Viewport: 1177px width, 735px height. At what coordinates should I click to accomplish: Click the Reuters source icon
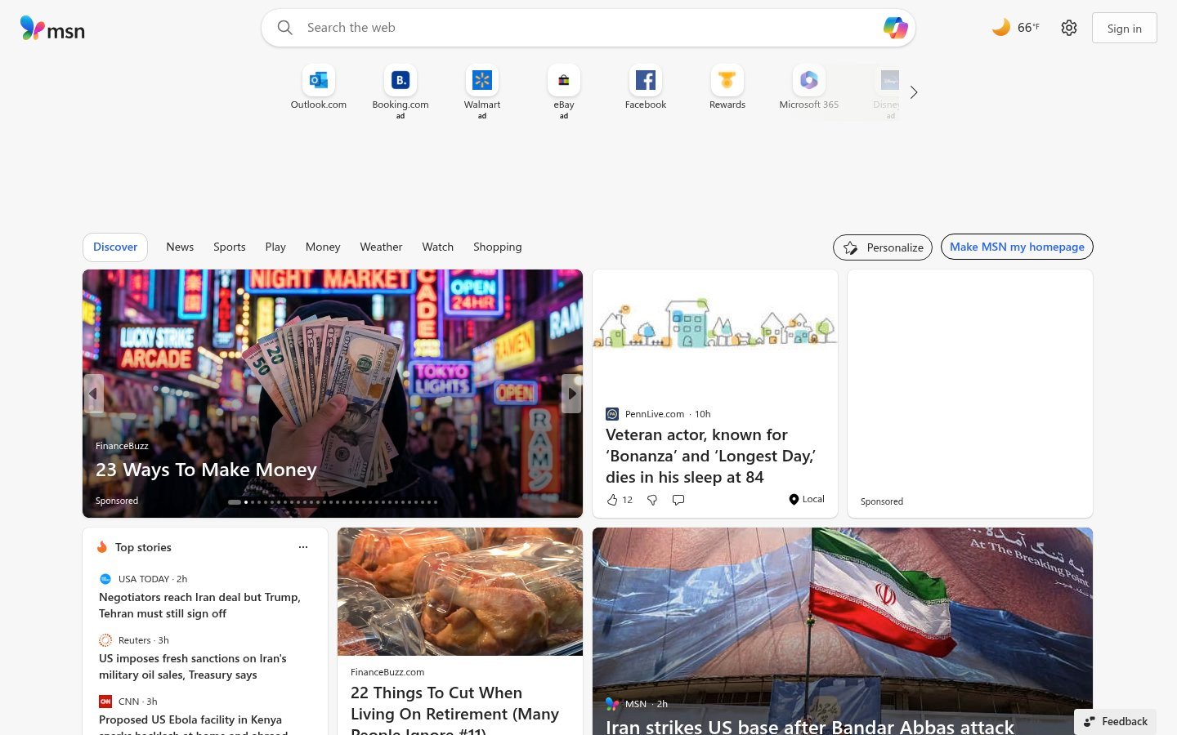(105, 640)
